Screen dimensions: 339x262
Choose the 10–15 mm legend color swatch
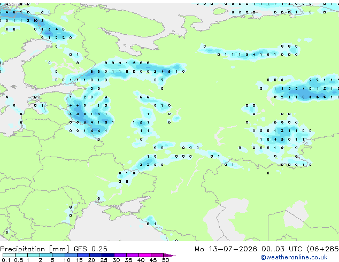[71, 255]
